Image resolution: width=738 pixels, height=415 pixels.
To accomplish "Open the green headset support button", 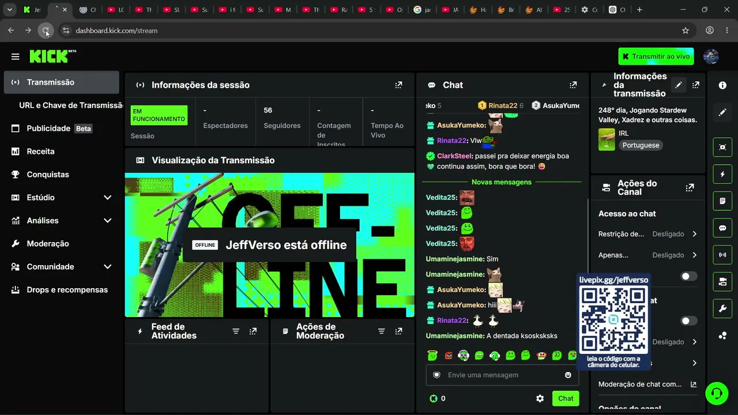I will click(717, 393).
